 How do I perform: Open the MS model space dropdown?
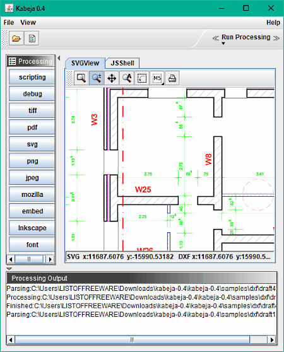pyautogui.click(x=157, y=78)
